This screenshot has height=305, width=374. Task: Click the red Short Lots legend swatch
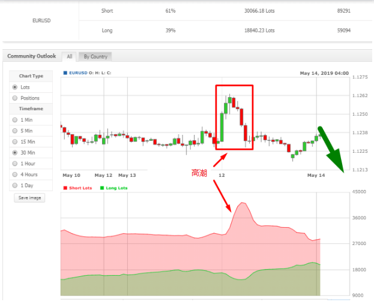pos(65,188)
